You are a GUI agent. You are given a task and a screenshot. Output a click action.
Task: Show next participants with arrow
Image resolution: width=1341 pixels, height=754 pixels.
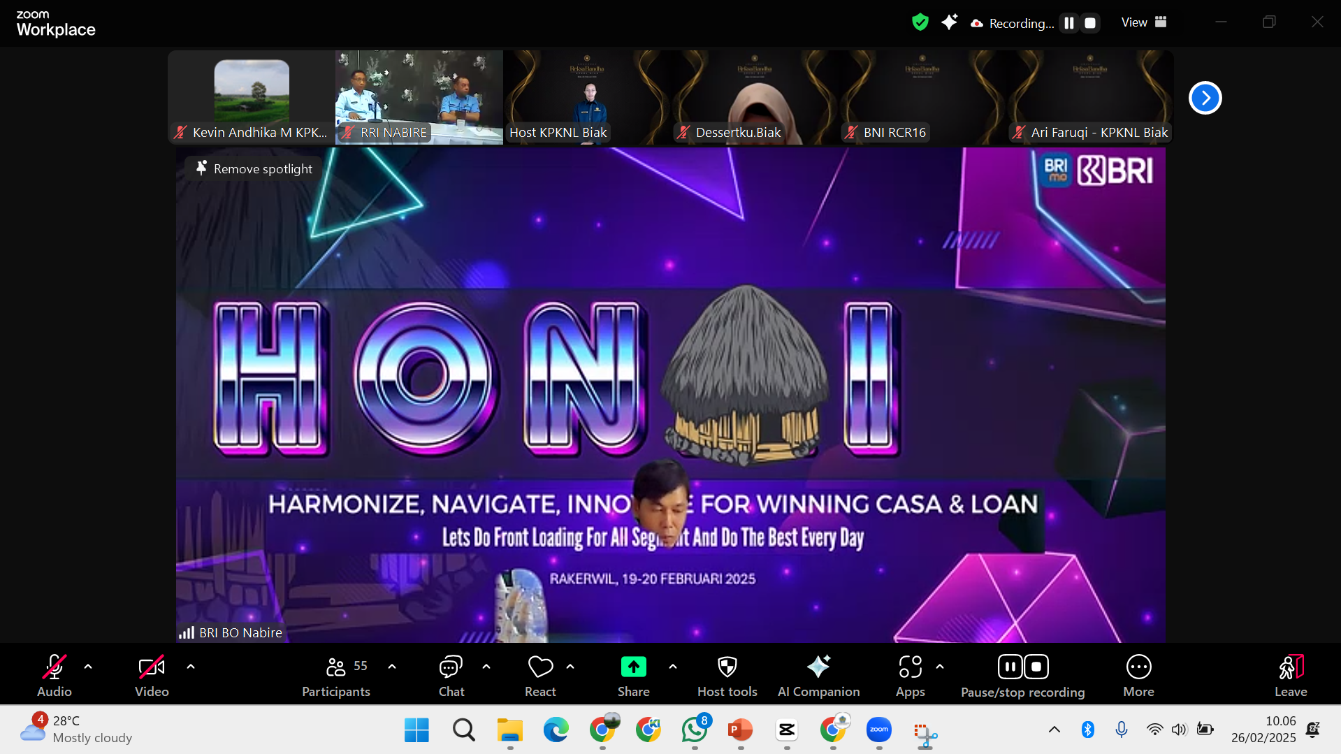click(1205, 98)
